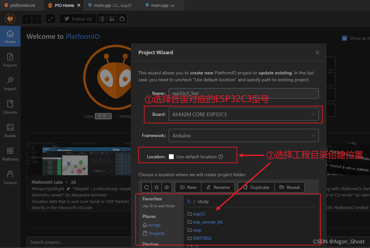
Task: Close the Project Wizard dialog
Action: [x=317, y=53]
